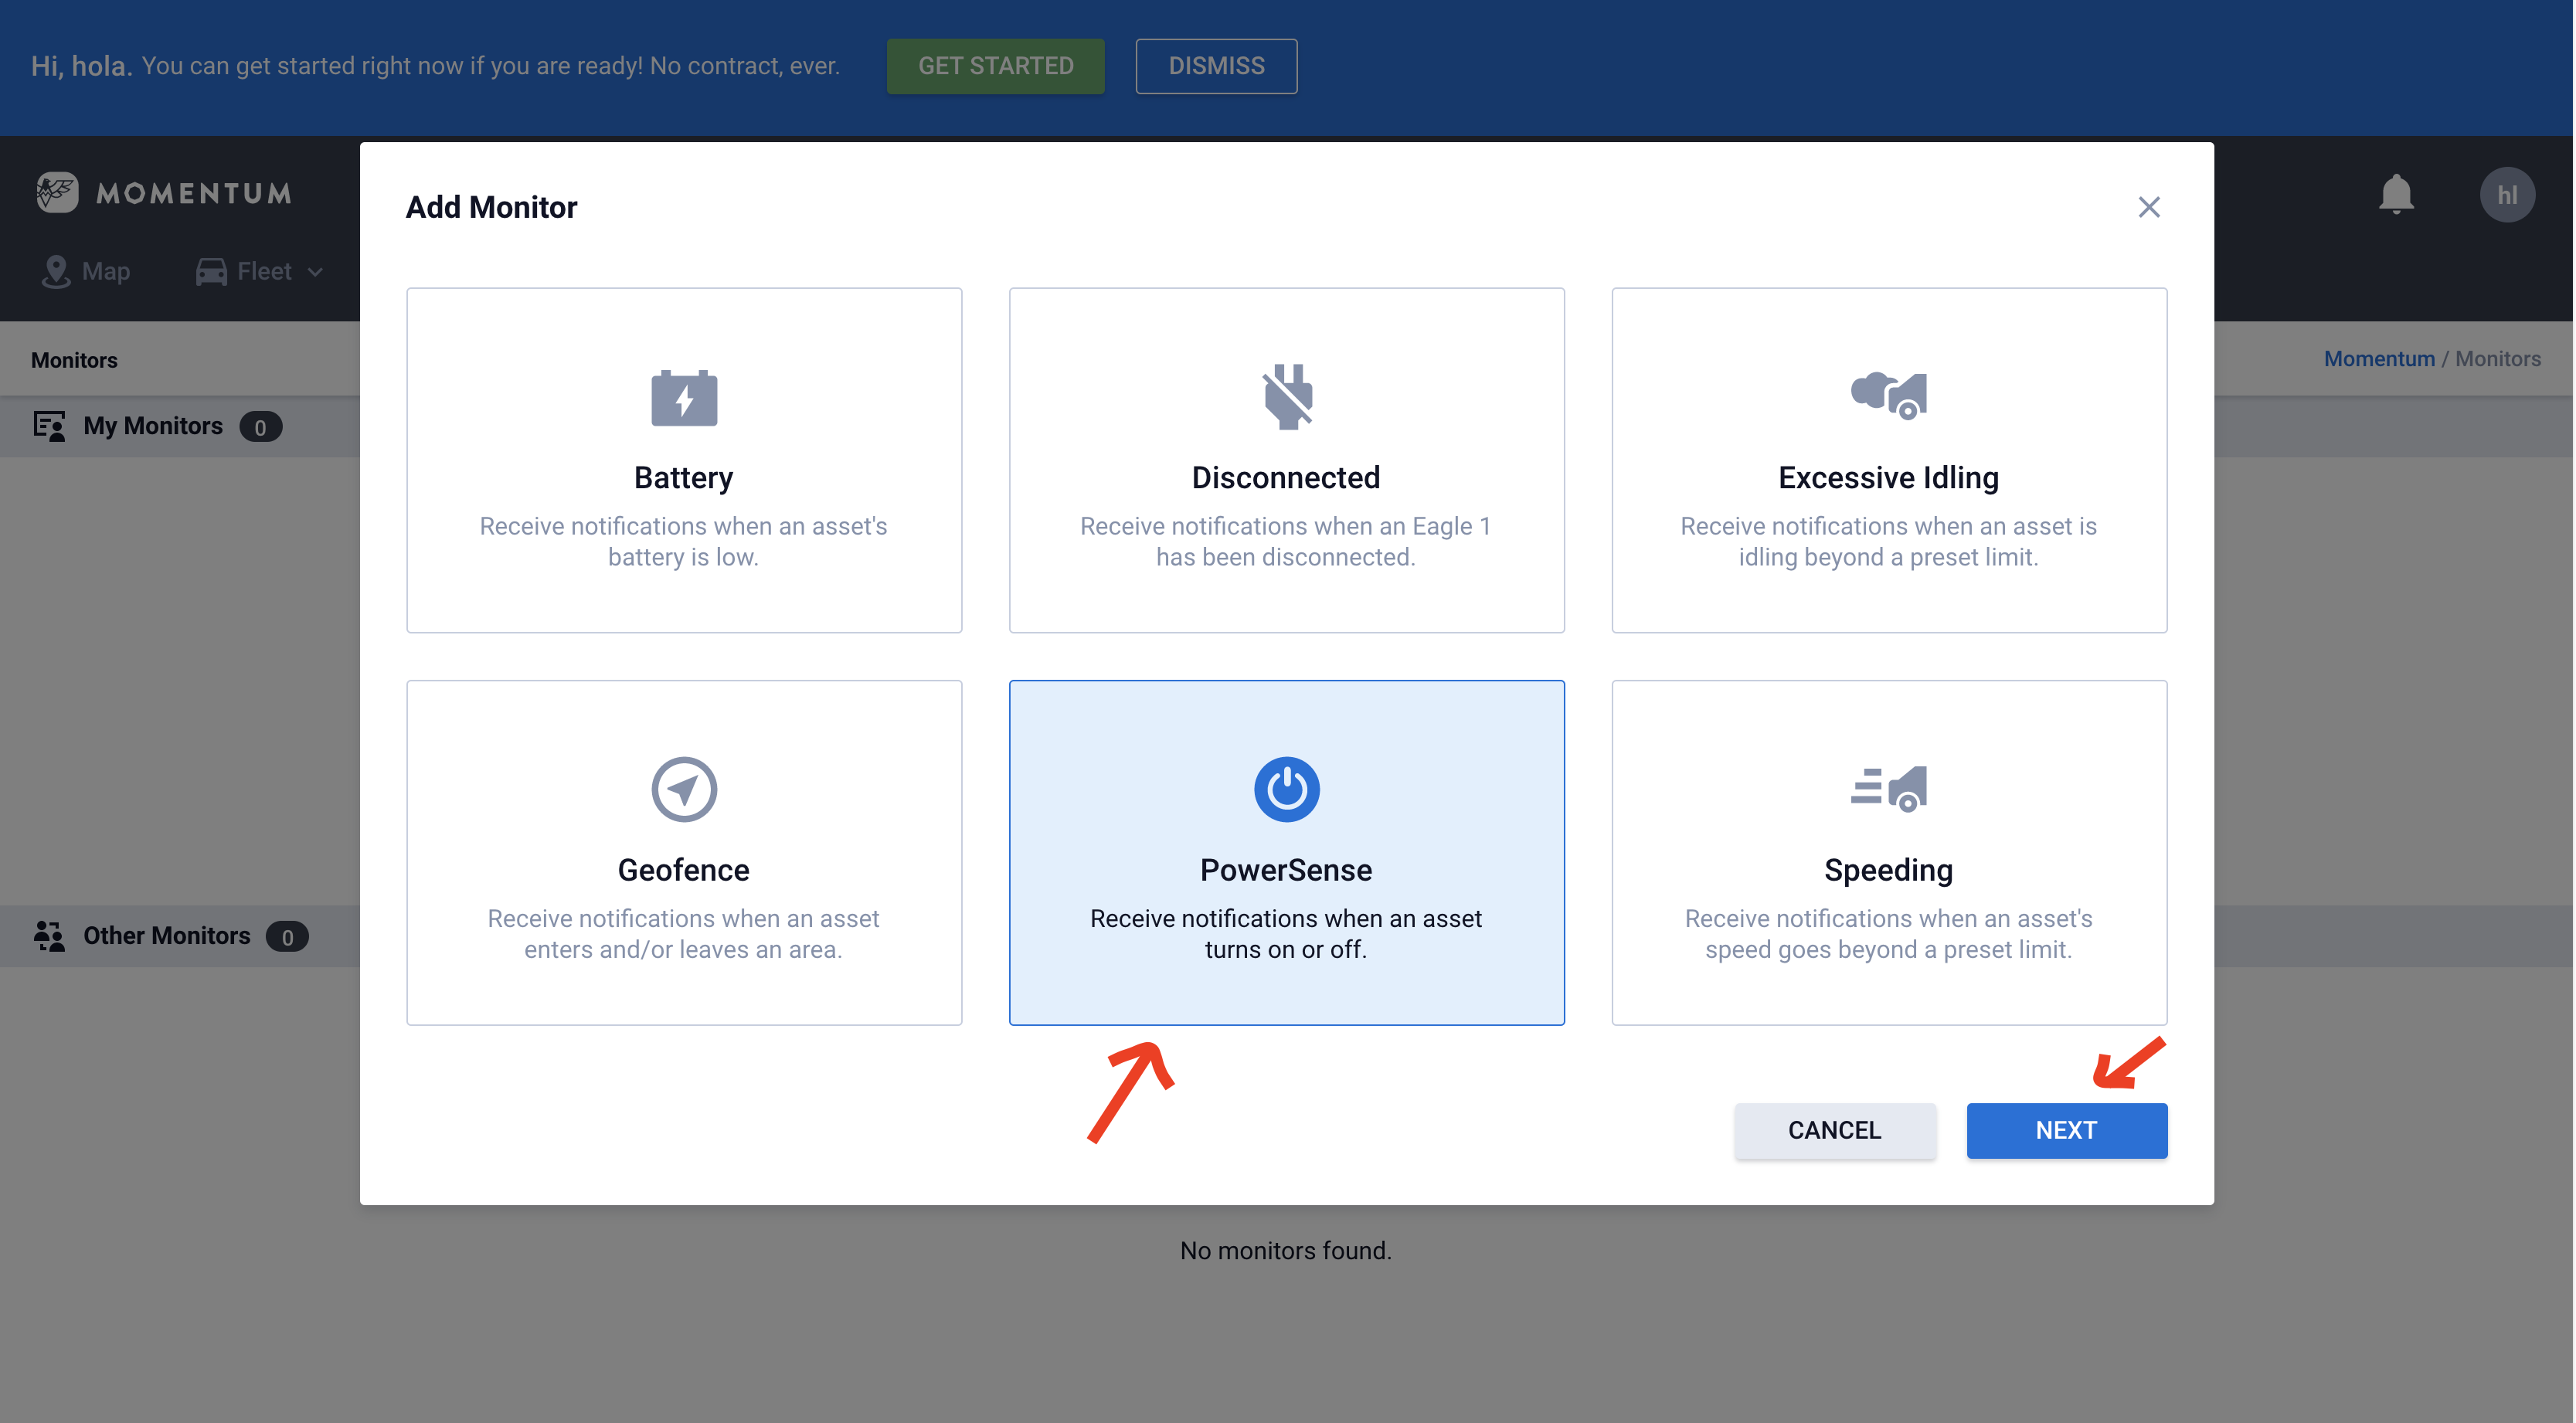2576x1423 pixels.
Task: Select the Geofence card description text
Action: point(684,933)
